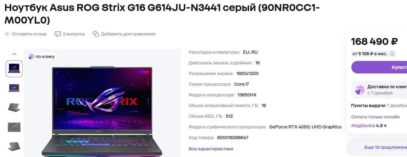This screenshot has width=407, height=157.
Task: Click Добавить для сравнения
Action: (x=128, y=34)
